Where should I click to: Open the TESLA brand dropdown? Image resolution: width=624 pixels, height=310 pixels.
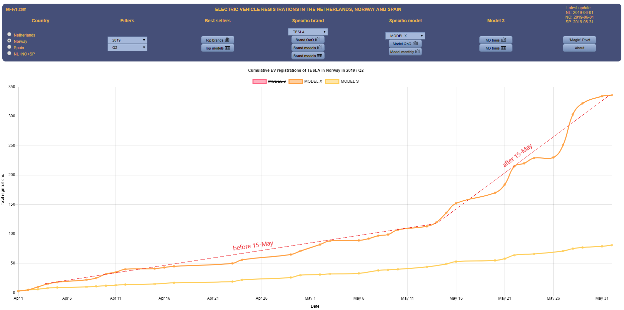(x=308, y=32)
